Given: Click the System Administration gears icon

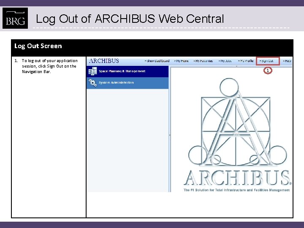Looking at the screenshot, I should pyautogui.click(x=92, y=83).
